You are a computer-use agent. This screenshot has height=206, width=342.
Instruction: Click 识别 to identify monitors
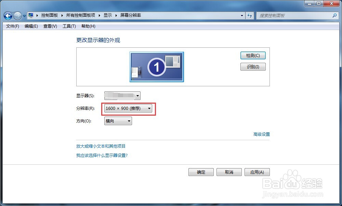pos(253,67)
